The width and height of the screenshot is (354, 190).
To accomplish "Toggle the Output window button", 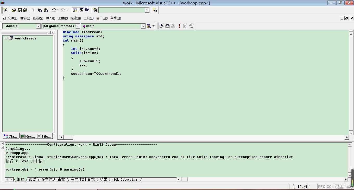I will tap(81, 10).
